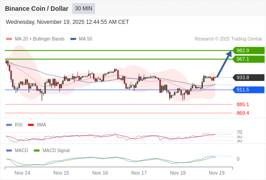The width and height of the screenshot is (266, 180).
Task: Click the MACD legend swatch
Action: coord(9,151)
